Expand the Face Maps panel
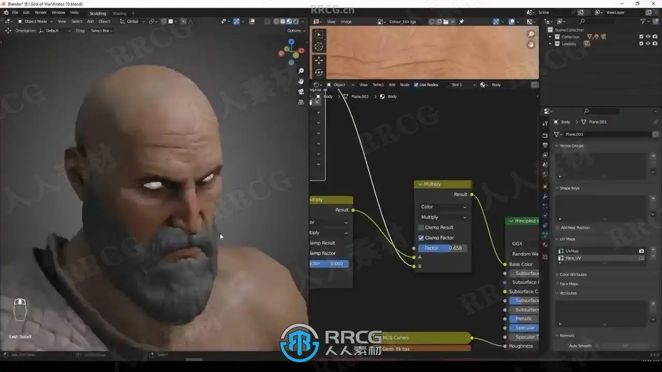The height and width of the screenshot is (372, 662). (x=568, y=284)
